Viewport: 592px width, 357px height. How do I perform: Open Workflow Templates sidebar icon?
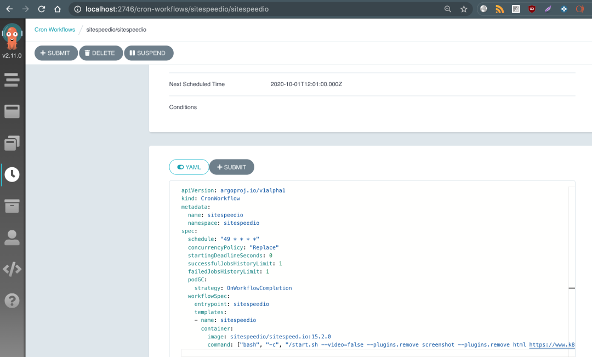[12, 111]
